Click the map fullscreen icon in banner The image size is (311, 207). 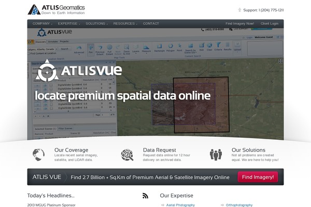[280, 61]
